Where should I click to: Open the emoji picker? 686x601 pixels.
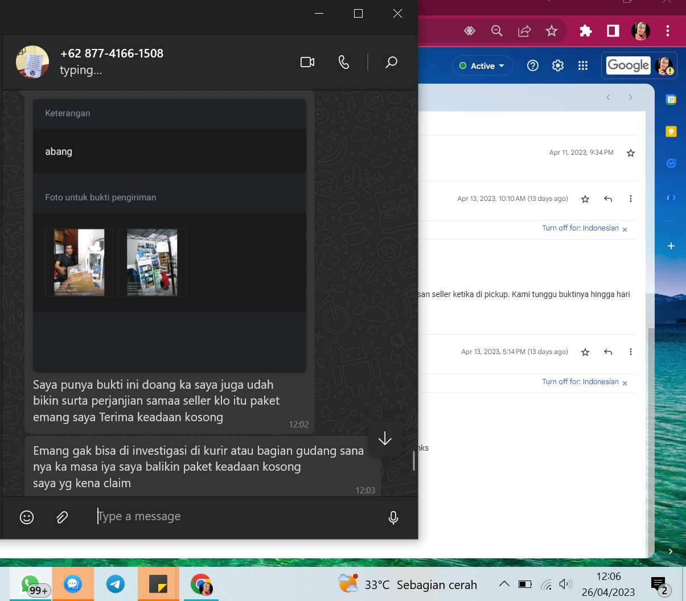pyautogui.click(x=27, y=517)
